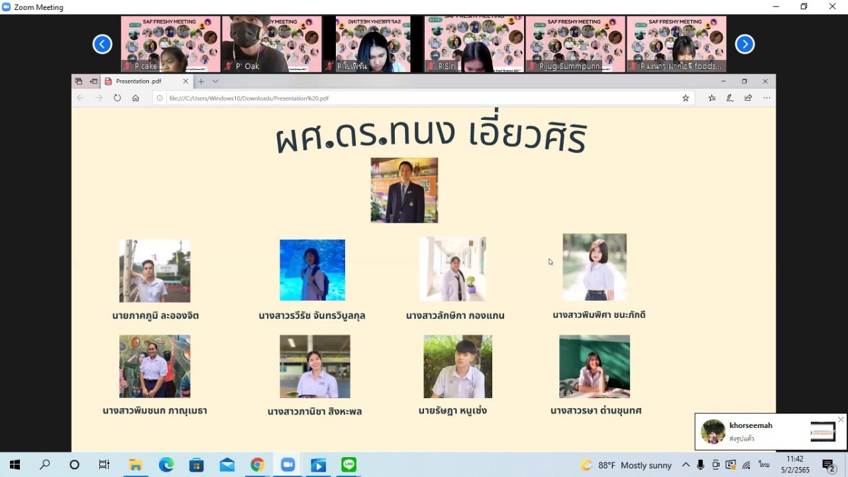Show hidden system tray icons

tap(686, 465)
